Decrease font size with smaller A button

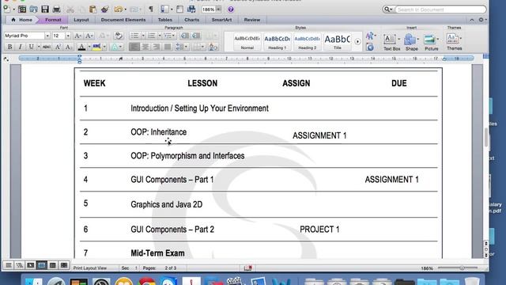pos(89,36)
